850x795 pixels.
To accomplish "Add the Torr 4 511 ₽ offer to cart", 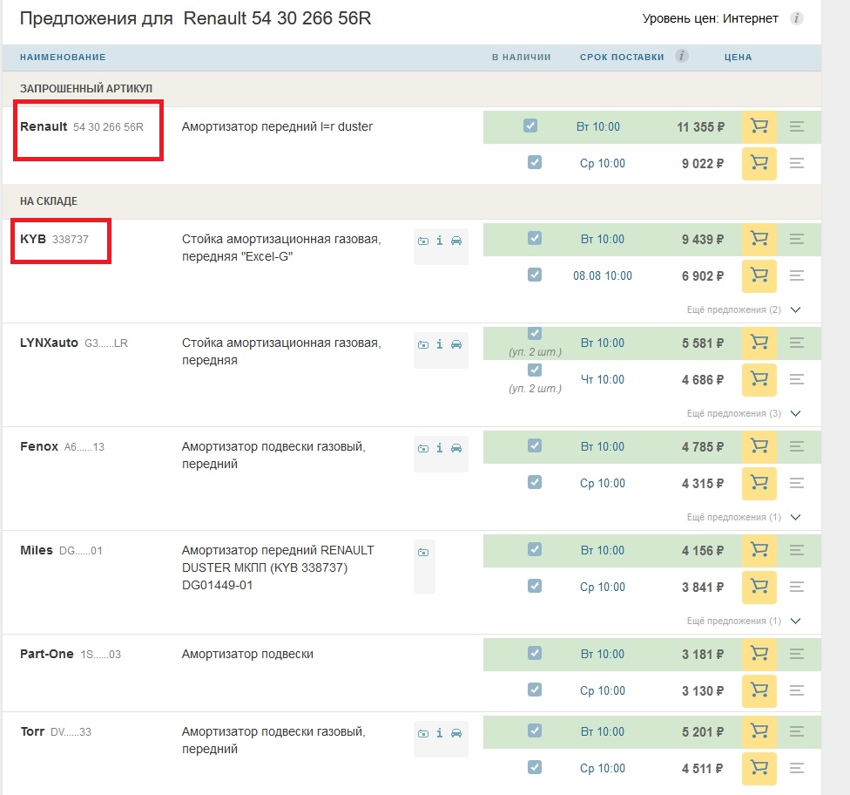I will (759, 768).
